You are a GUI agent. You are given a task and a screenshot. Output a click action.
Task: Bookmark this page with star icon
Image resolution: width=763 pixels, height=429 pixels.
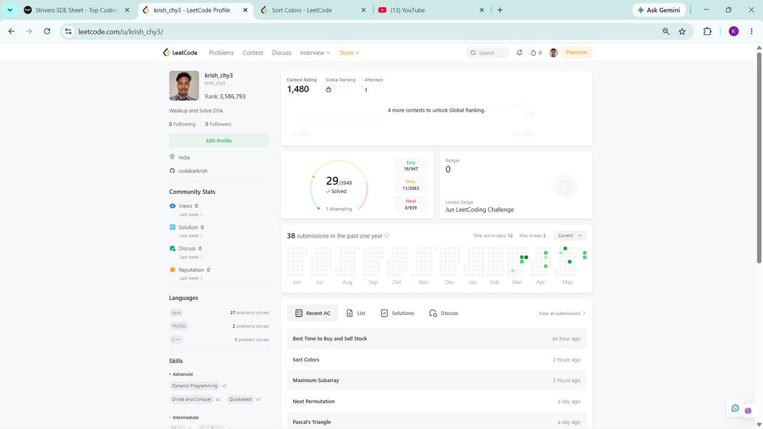(x=682, y=31)
